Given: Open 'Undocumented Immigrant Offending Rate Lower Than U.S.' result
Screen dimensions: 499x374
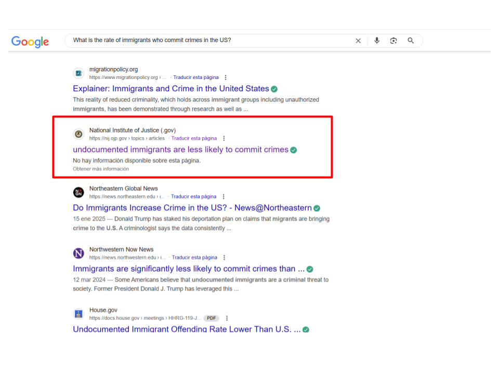Looking at the screenshot, I should tap(187, 329).
